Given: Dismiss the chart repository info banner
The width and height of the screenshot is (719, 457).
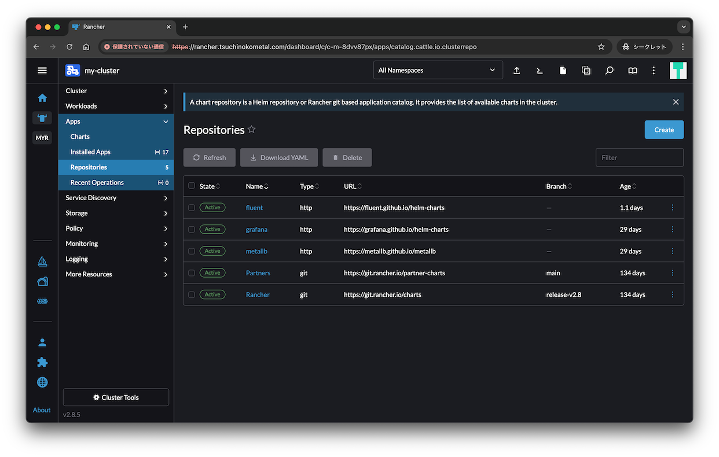Looking at the screenshot, I should point(676,102).
